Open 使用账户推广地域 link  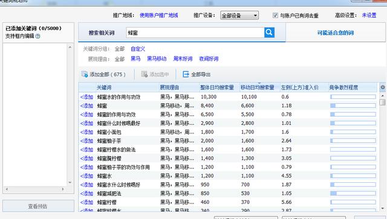pyautogui.click(x=158, y=15)
